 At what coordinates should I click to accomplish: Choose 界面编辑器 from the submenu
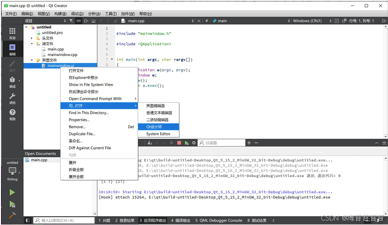(158, 106)
